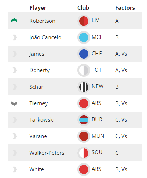
Task: Click Manchester City's light blue badge
Action: [x=84, y=37]
